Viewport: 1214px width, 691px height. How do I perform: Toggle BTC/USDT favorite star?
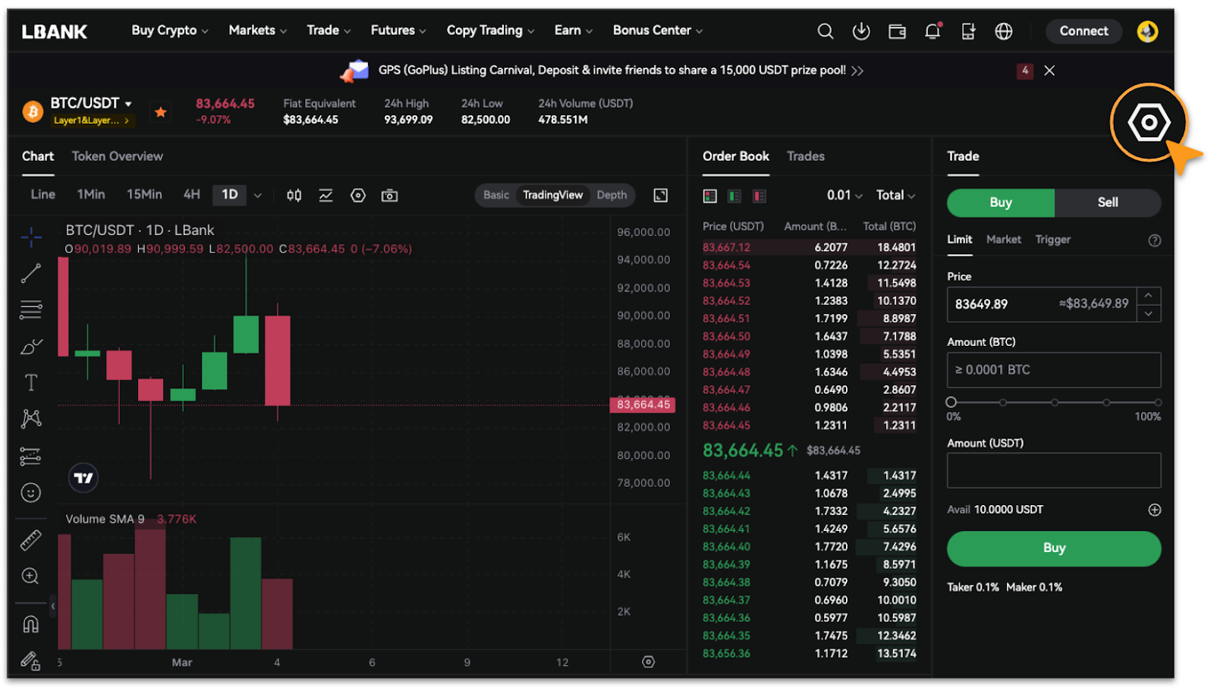[x=161, y=112]
